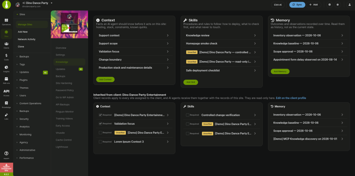Open Support context chevron
Viewport: 355px width, 176px height.
[x=168, y=36]
